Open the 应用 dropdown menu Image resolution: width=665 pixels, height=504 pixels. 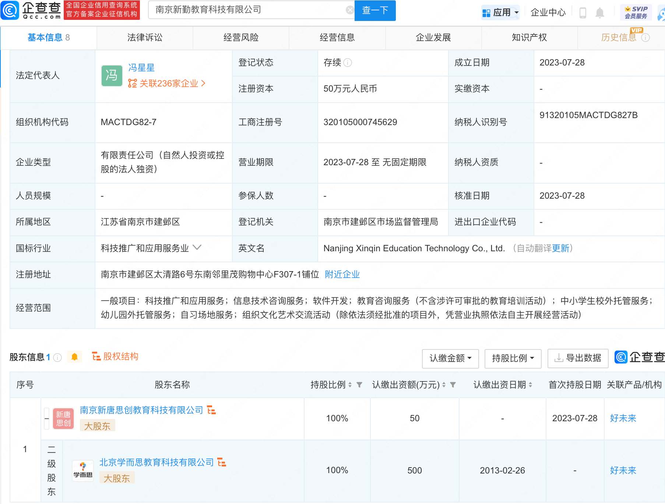501,13
